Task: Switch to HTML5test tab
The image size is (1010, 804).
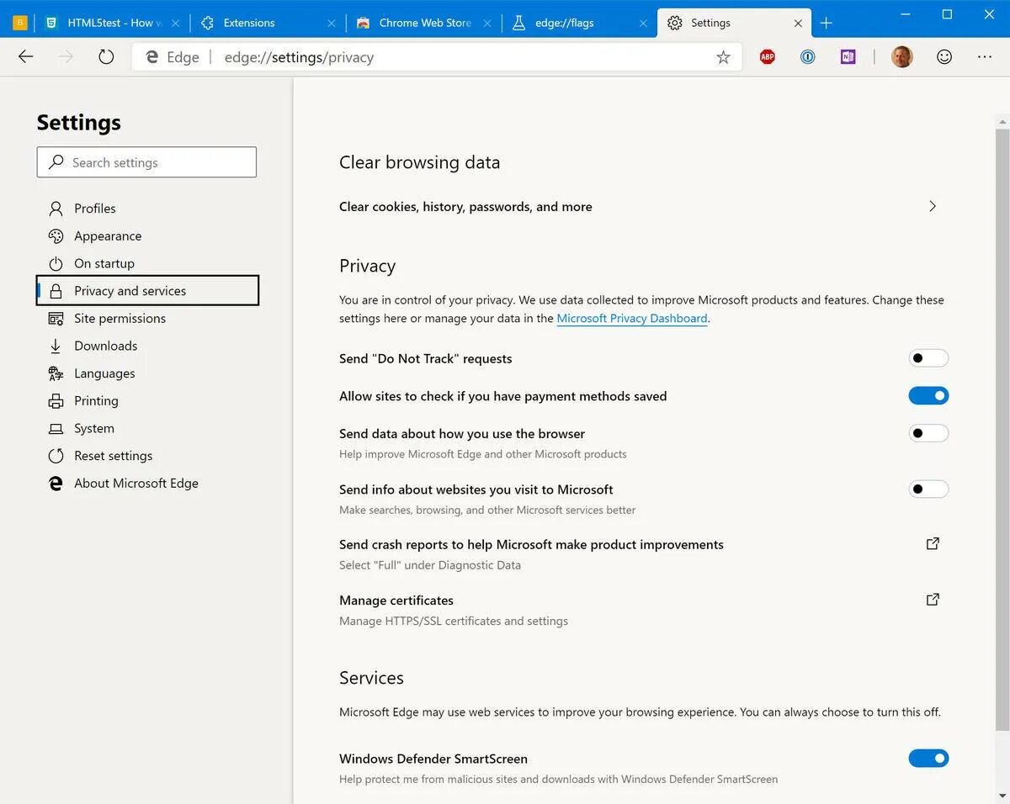Action: tap(111, 23)
